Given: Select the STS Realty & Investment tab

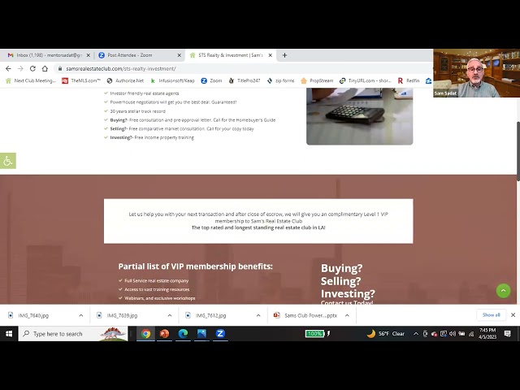Looking at the screenshot, I should pyautogui.click(x=230, y=55).
